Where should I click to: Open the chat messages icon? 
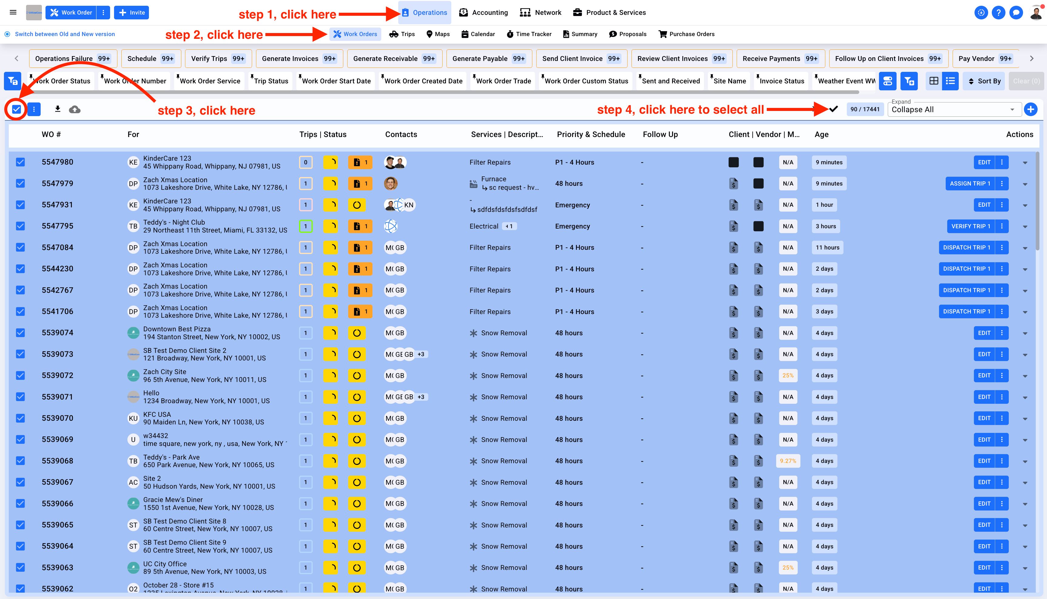(x=1016, y=13)
